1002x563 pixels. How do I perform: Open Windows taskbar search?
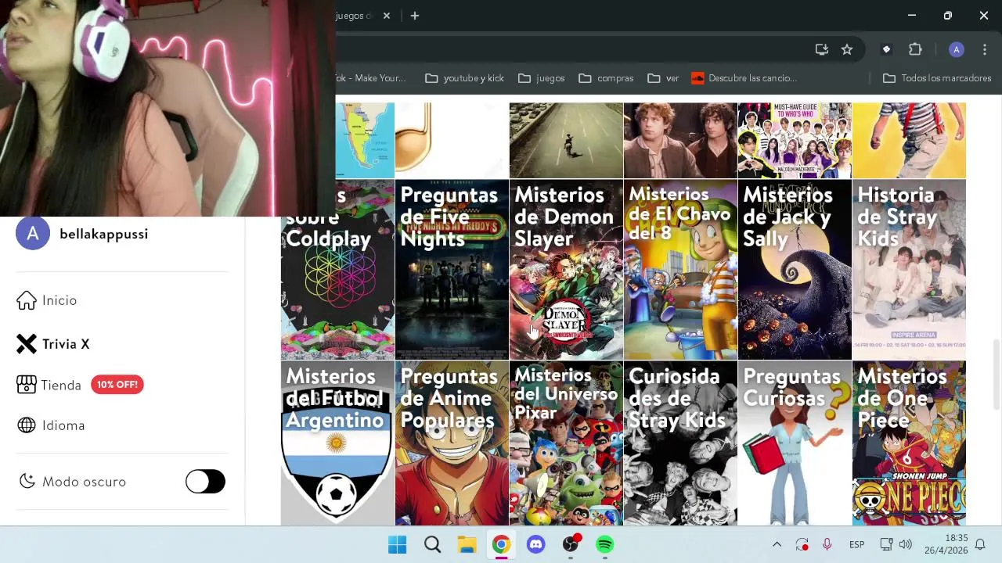click(x=432, y=544)
